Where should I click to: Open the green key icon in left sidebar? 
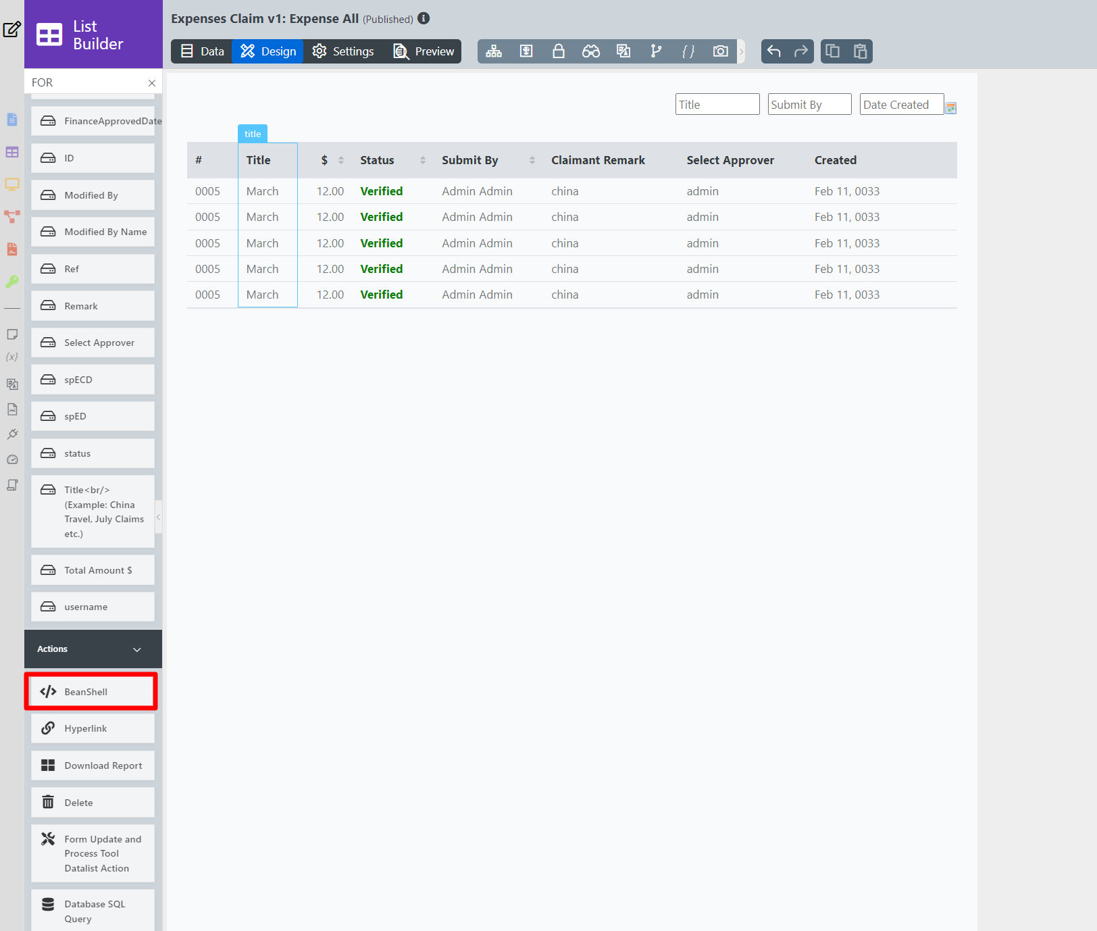click(12, 282)
